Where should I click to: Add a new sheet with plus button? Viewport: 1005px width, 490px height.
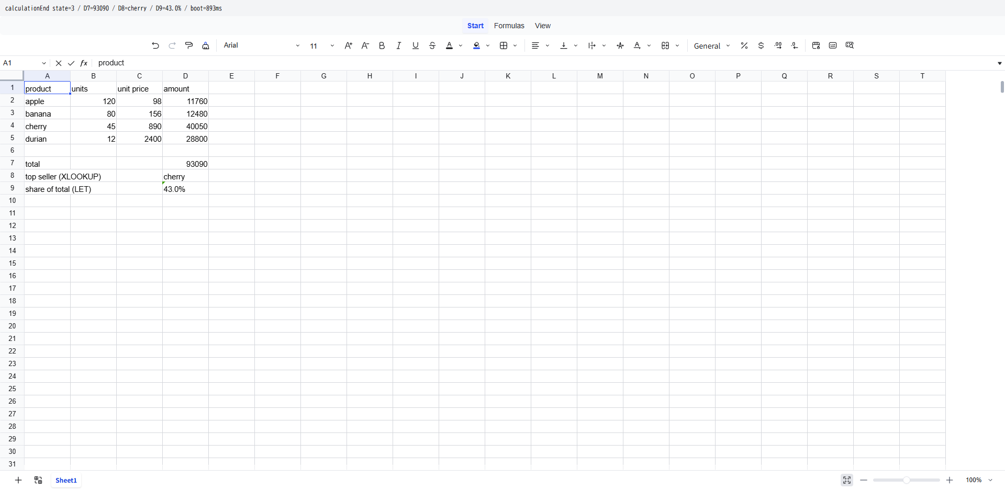[18, 480]
